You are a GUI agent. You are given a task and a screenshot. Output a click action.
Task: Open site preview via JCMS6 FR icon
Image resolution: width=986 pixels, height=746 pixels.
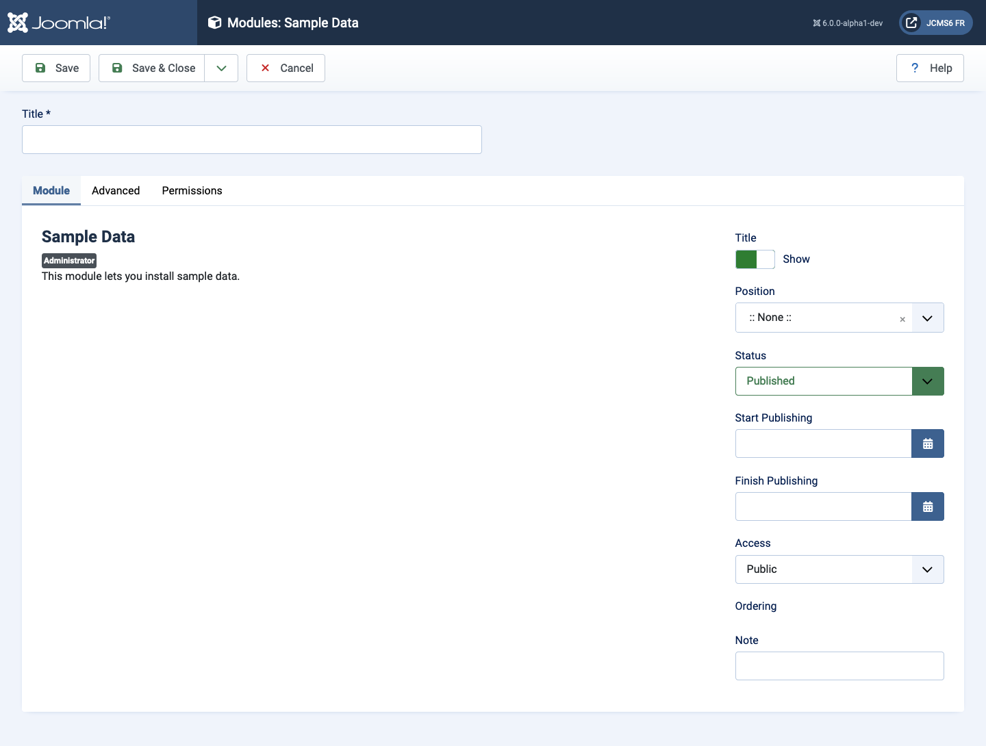coord(911,23)
